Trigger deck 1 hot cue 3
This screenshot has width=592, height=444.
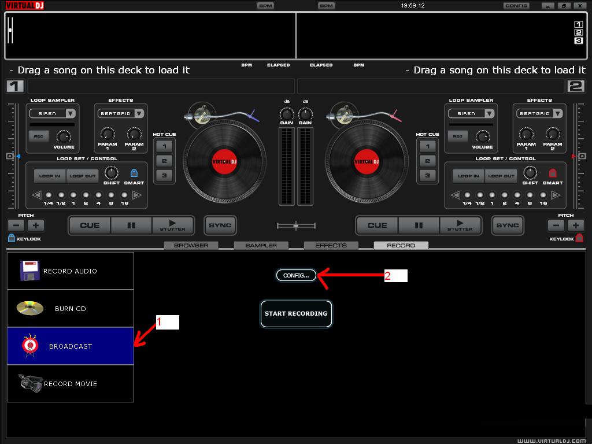164,175
